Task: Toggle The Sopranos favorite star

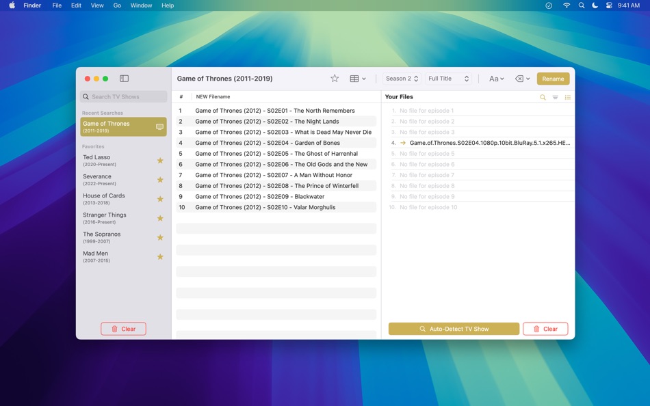Action: [160, 237]
